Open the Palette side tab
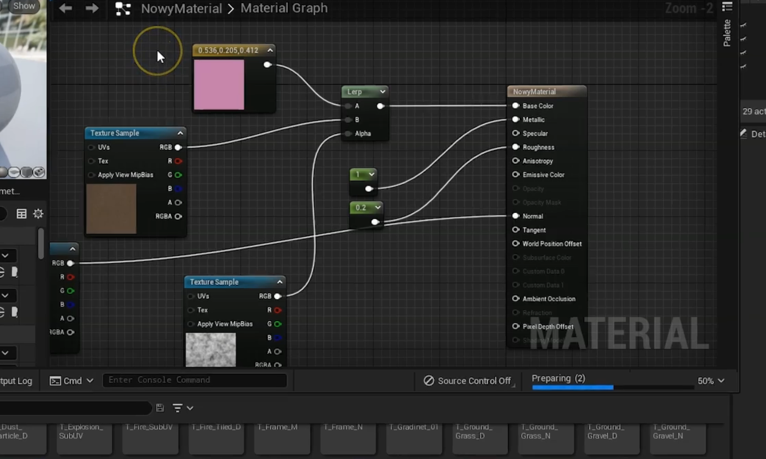This screenshot has width=766, height=459. click(x=727, y=33)
